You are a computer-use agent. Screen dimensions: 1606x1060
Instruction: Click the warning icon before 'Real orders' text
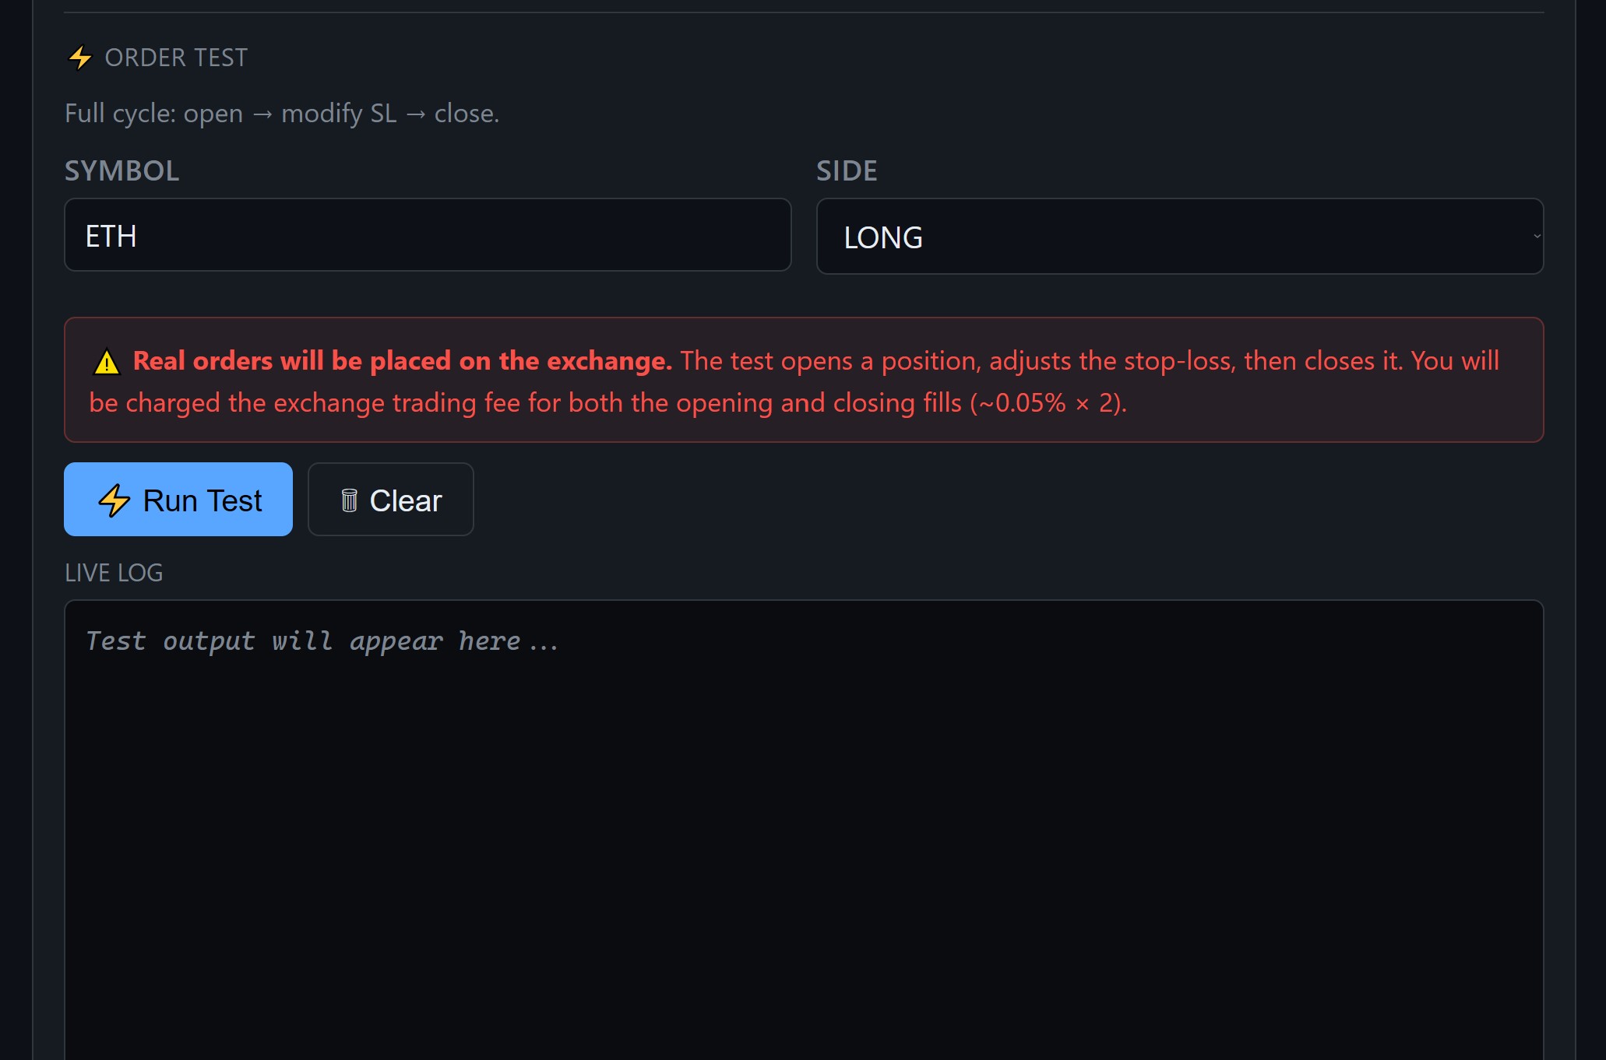tap(107, 362)
